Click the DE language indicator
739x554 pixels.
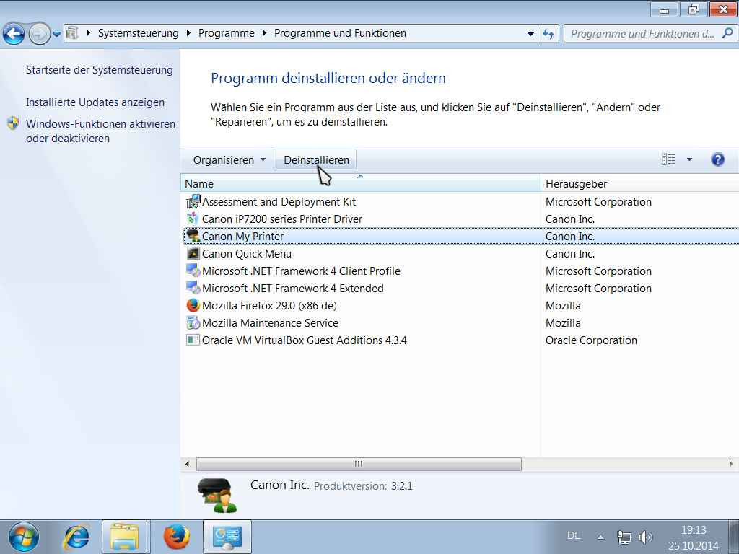[x=574, y=536]
